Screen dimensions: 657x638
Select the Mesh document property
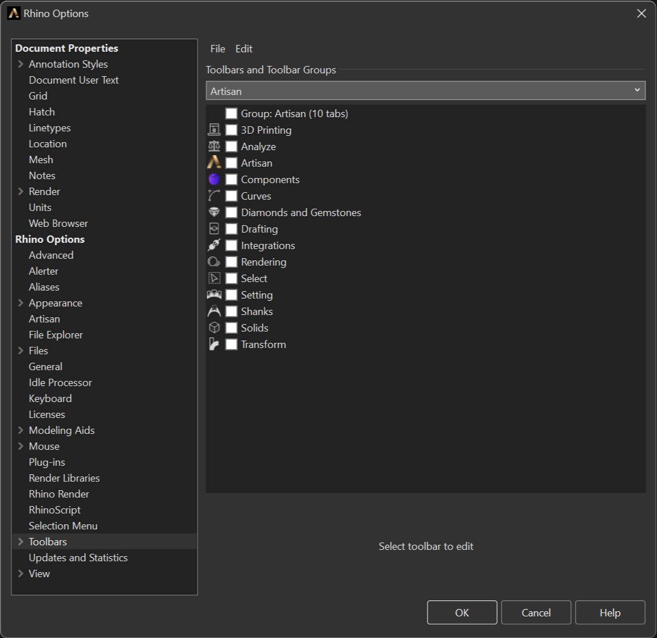(x=41, y=159)
